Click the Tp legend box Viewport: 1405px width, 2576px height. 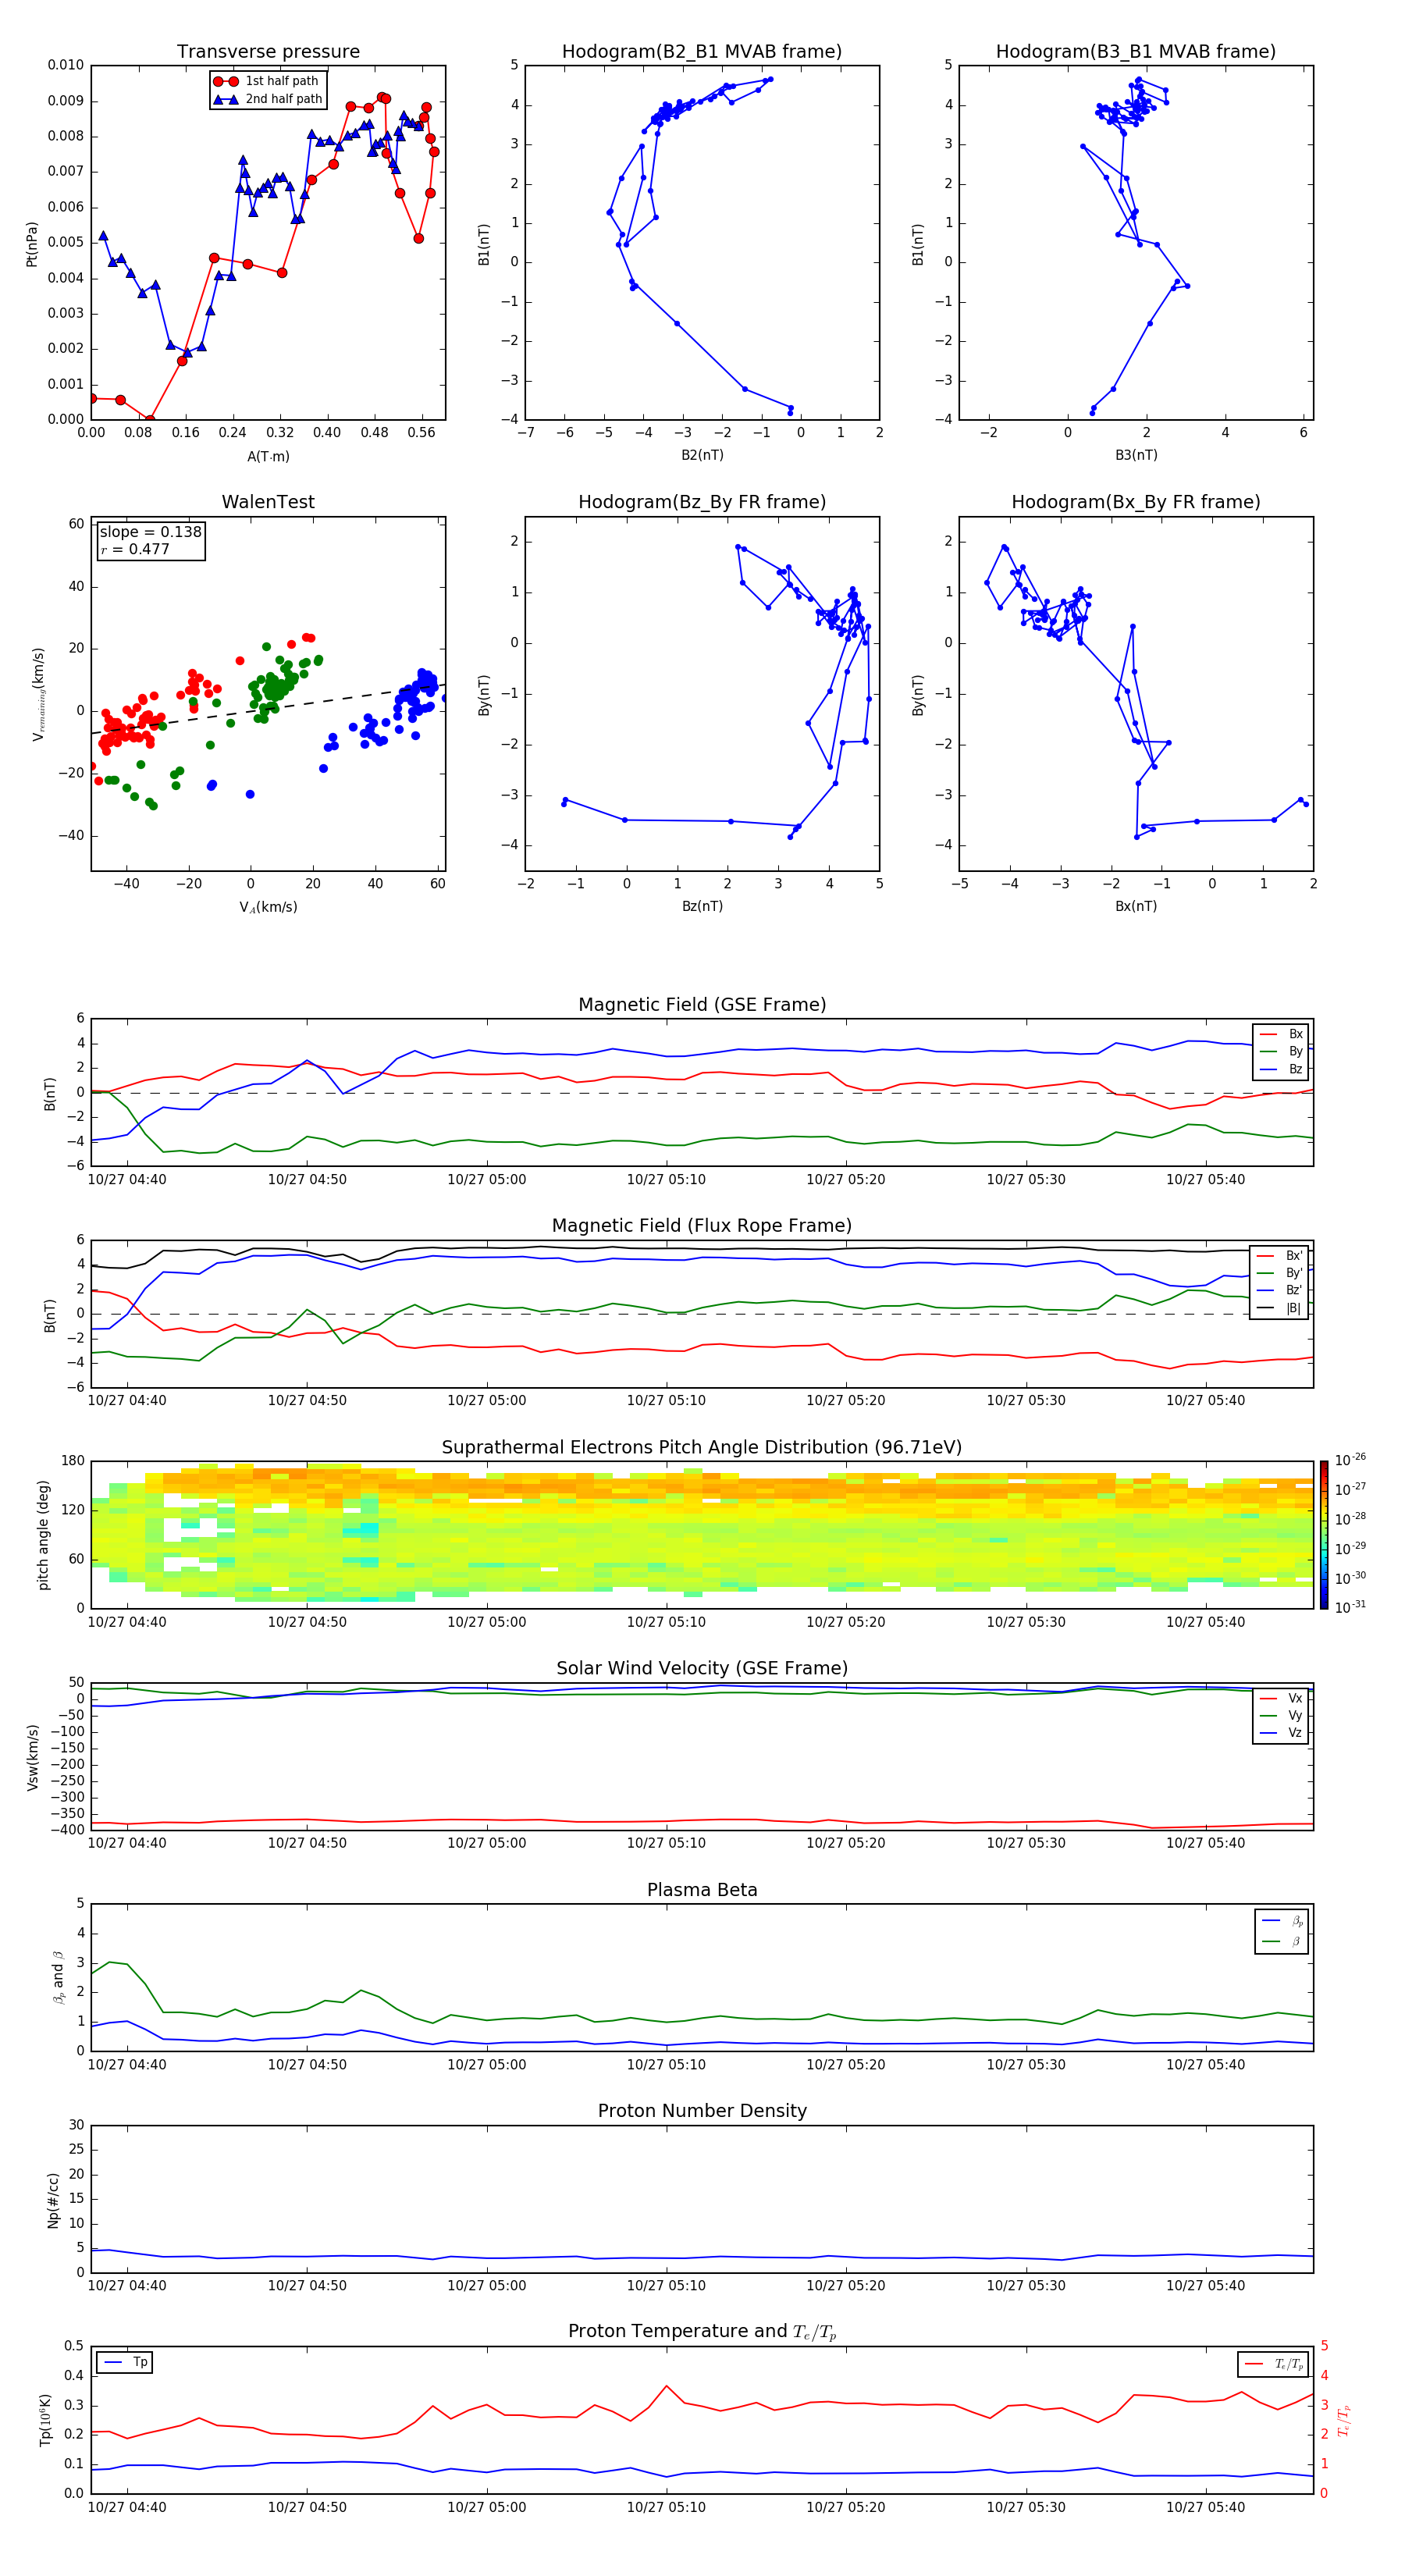(125, 2362)
